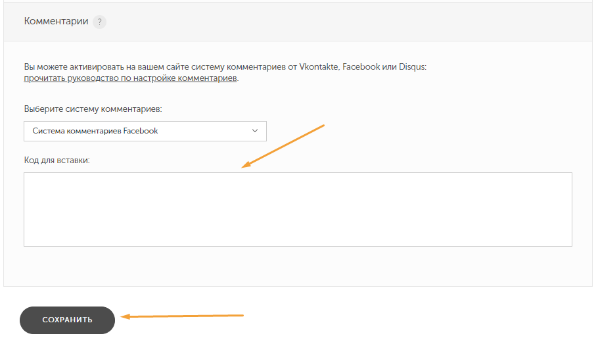598x344 pixels.
Task: Click the Вы можете активировать description sentence
Action: [x=225, y=67]
